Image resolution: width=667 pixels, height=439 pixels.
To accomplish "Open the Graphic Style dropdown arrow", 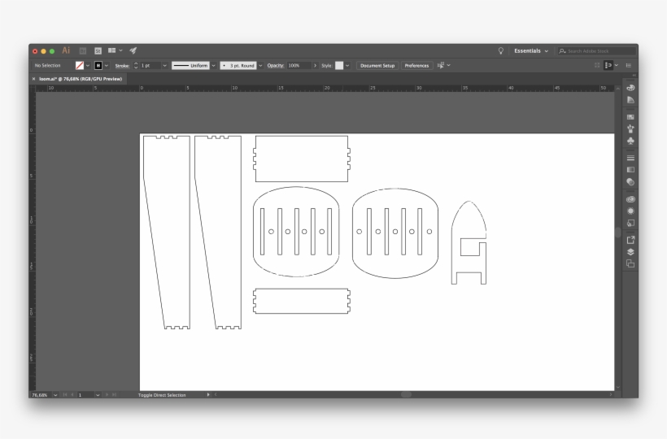I will click(347, 66).
